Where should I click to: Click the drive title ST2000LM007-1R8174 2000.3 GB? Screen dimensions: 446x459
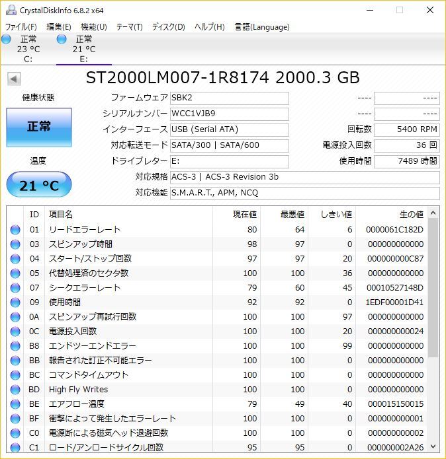223,78
